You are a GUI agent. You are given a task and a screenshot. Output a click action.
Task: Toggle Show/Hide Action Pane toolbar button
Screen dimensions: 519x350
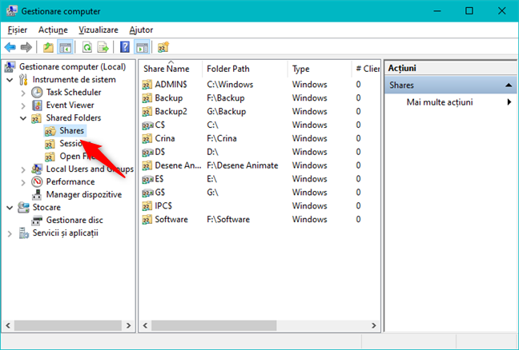[x=142, y=47]
